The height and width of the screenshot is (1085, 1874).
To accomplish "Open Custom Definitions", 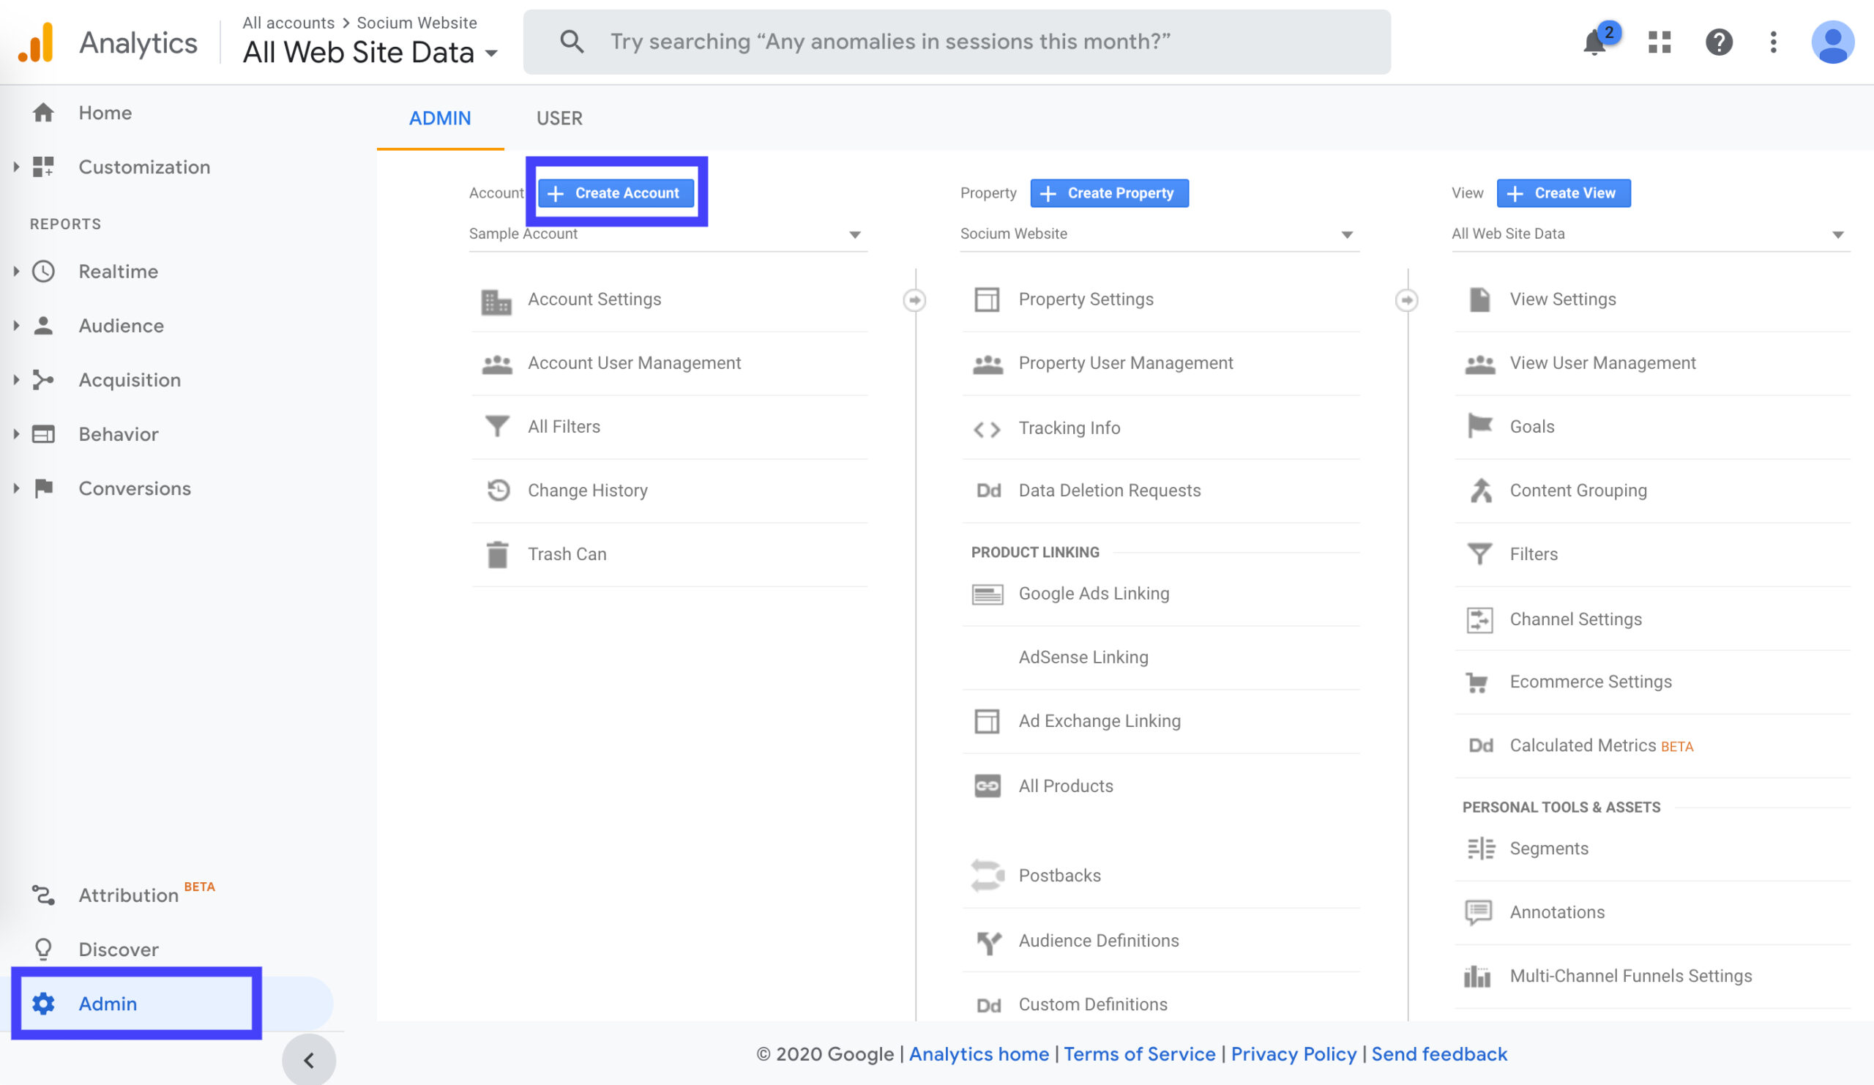I will (x=1092, y=1004).
